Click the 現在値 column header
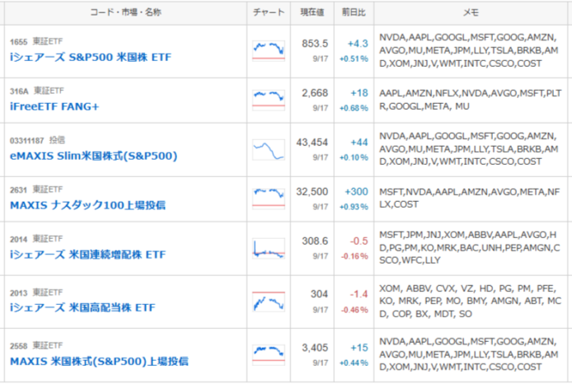This screenshot has width=572, height=384. point(312,12)
